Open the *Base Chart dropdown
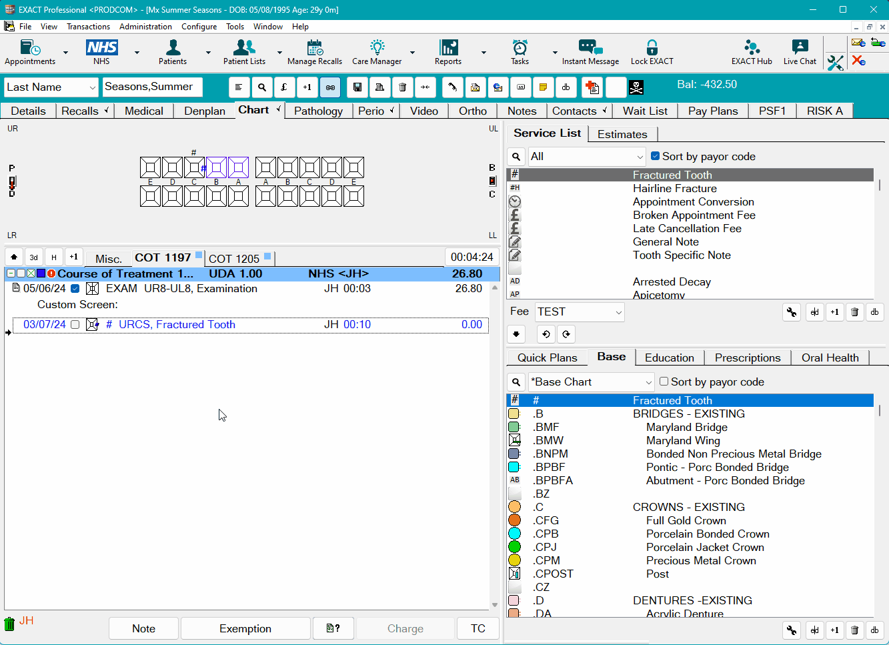The width and height of the screenshot is (889, 645). pos(648,382)
